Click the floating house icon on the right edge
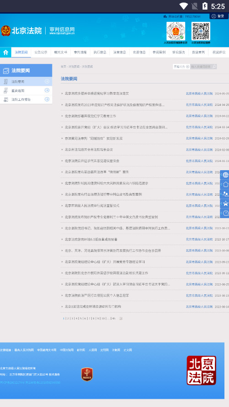Screen dimensions: 229x407 coord(225,184)
